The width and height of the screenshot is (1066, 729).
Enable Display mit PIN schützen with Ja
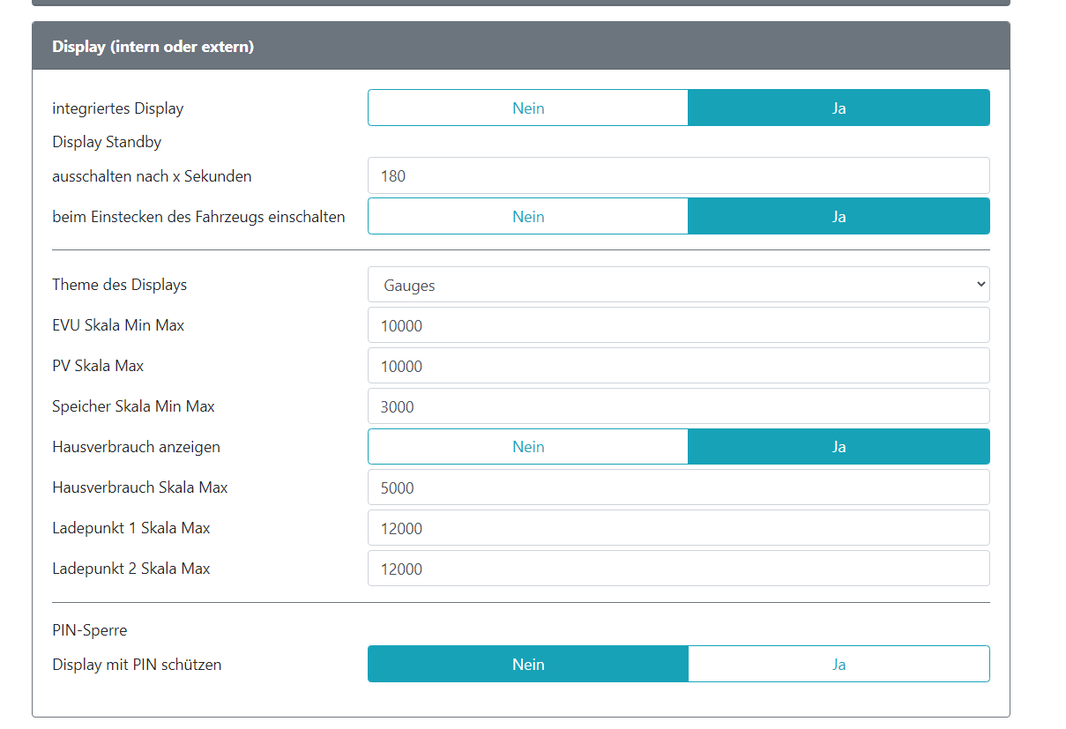click(x=839, y=665)
